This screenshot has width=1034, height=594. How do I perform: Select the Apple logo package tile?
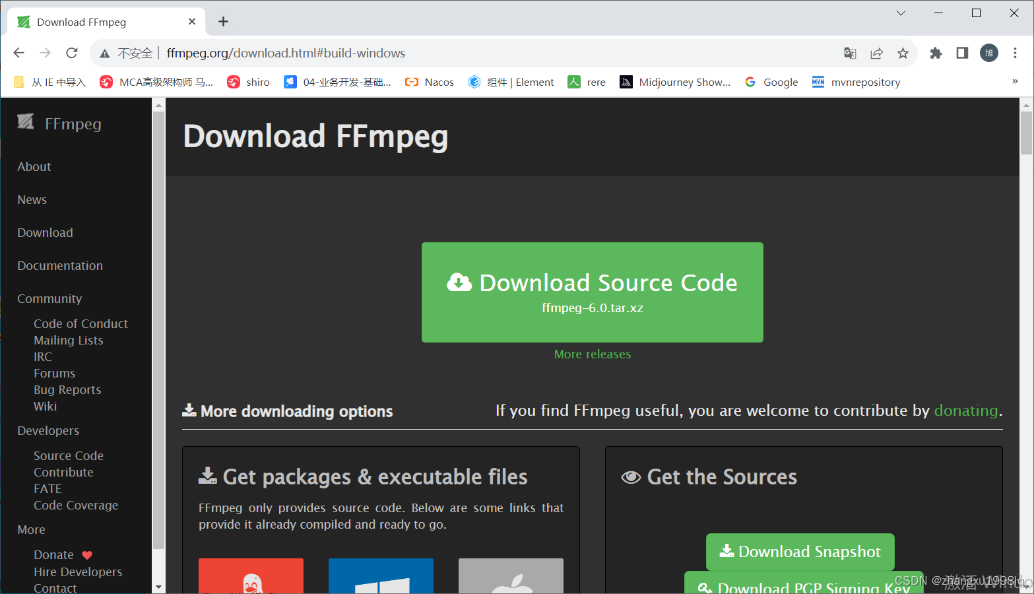[511, 576]
